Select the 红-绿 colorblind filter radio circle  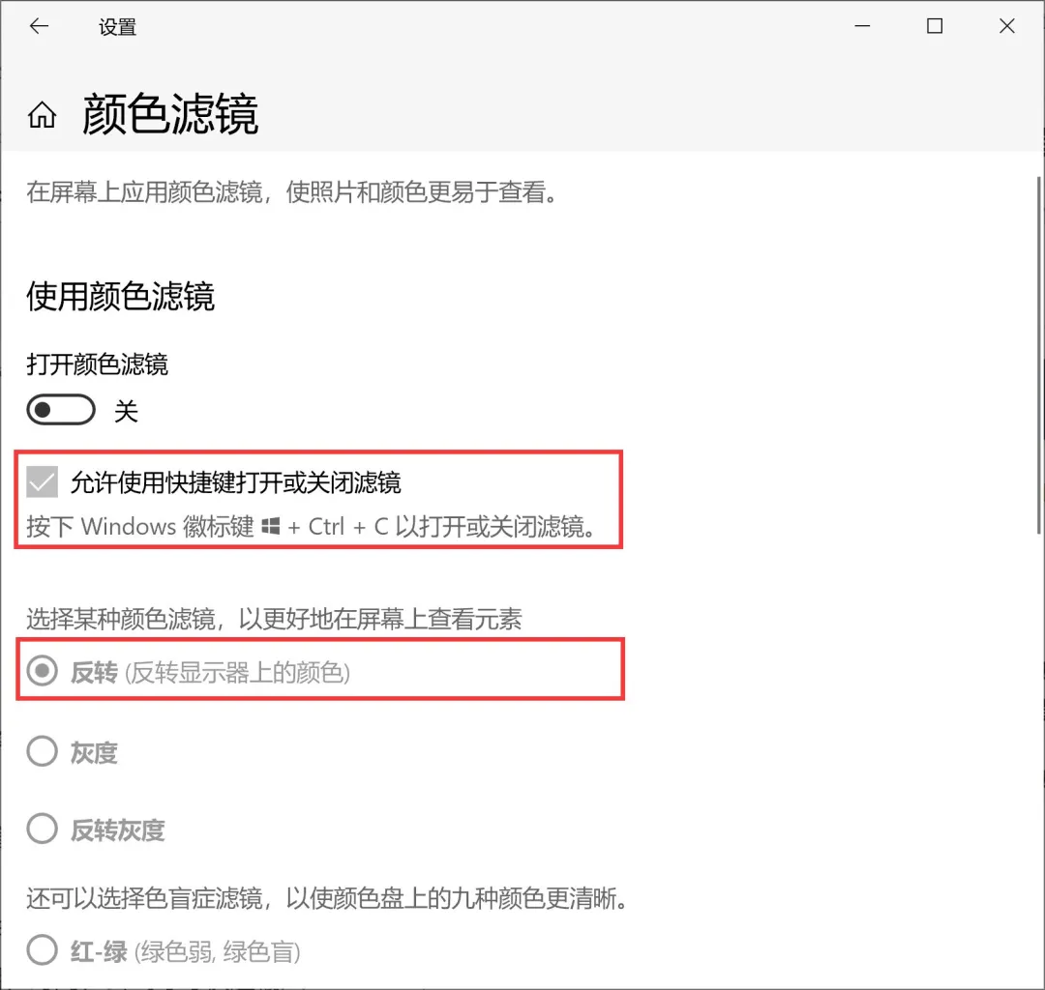[x=42, y=950]
